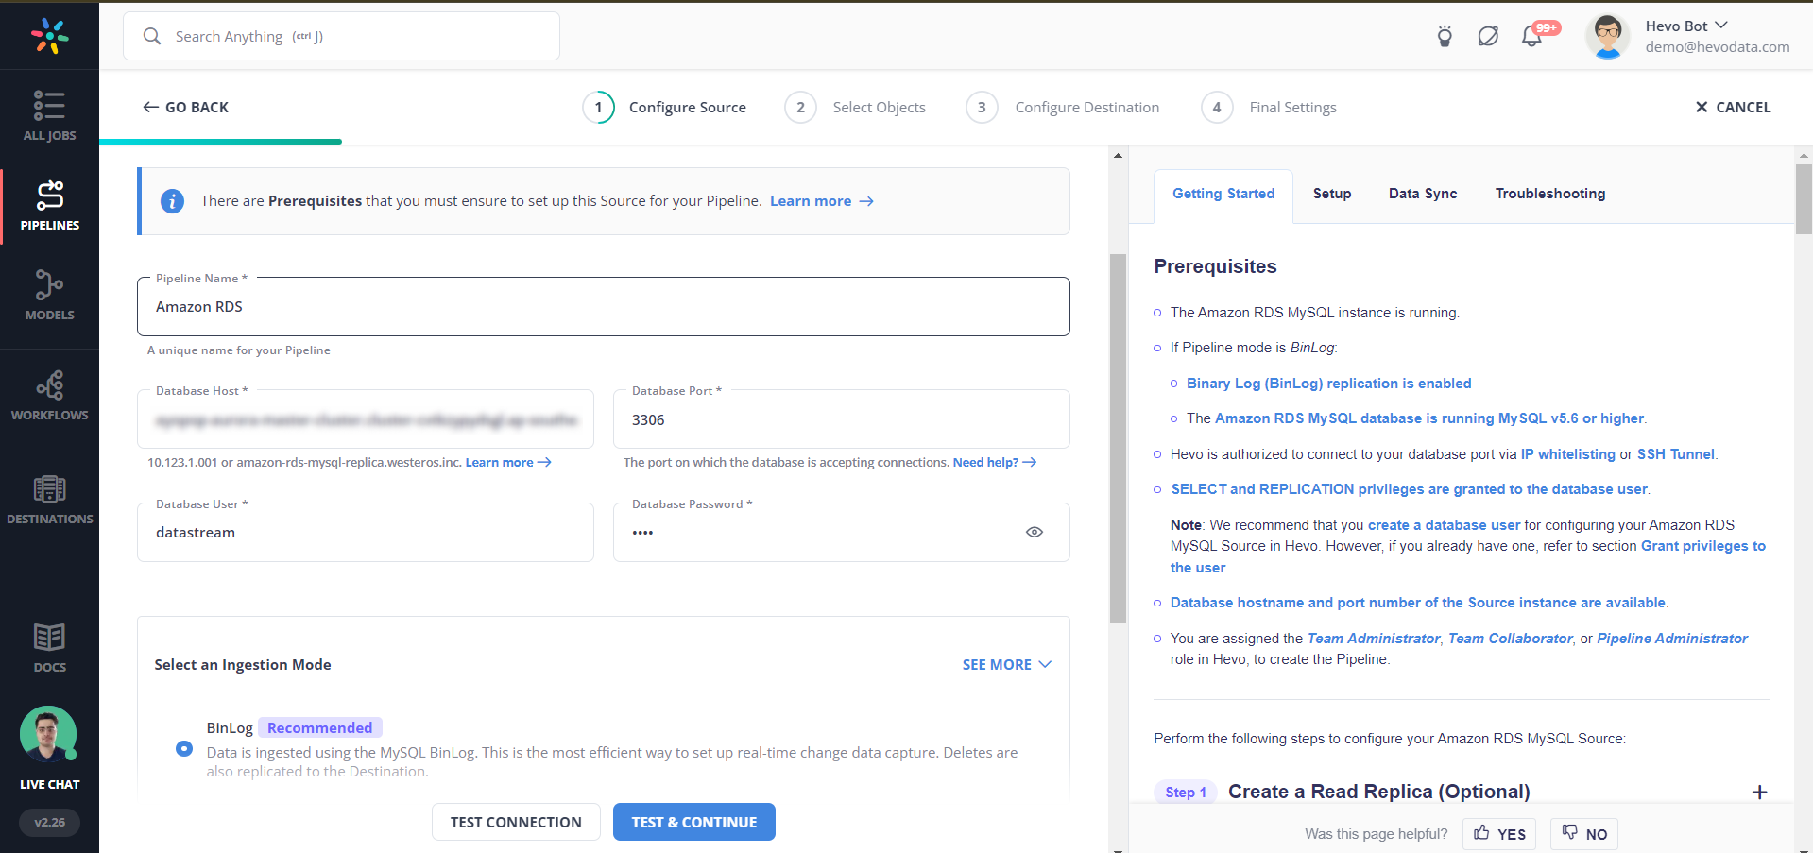Screen dimensions: 1813x853
Task: Open Pipeline Administrator role link
Action: (1672, 639)
